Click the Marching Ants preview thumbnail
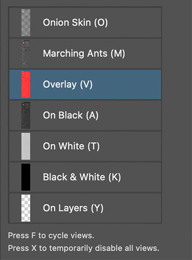The height and width of the screenshot is (260, 192). pyautogui.click(x=25, y=54)
